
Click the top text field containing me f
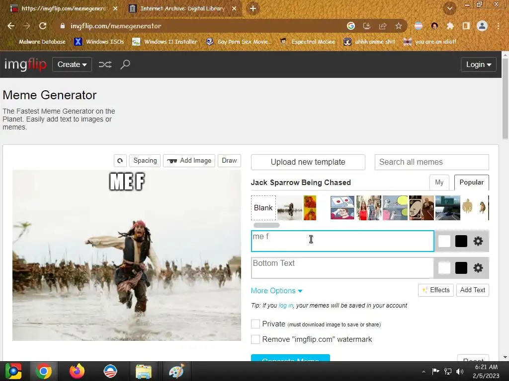pos(342,241)
